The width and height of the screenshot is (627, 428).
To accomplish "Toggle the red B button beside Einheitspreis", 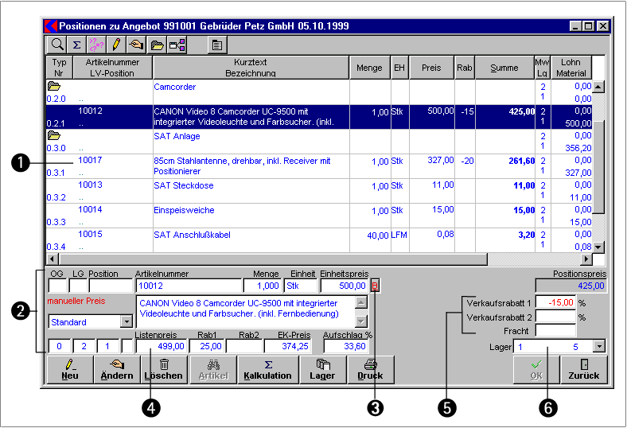I will point(375,286).
